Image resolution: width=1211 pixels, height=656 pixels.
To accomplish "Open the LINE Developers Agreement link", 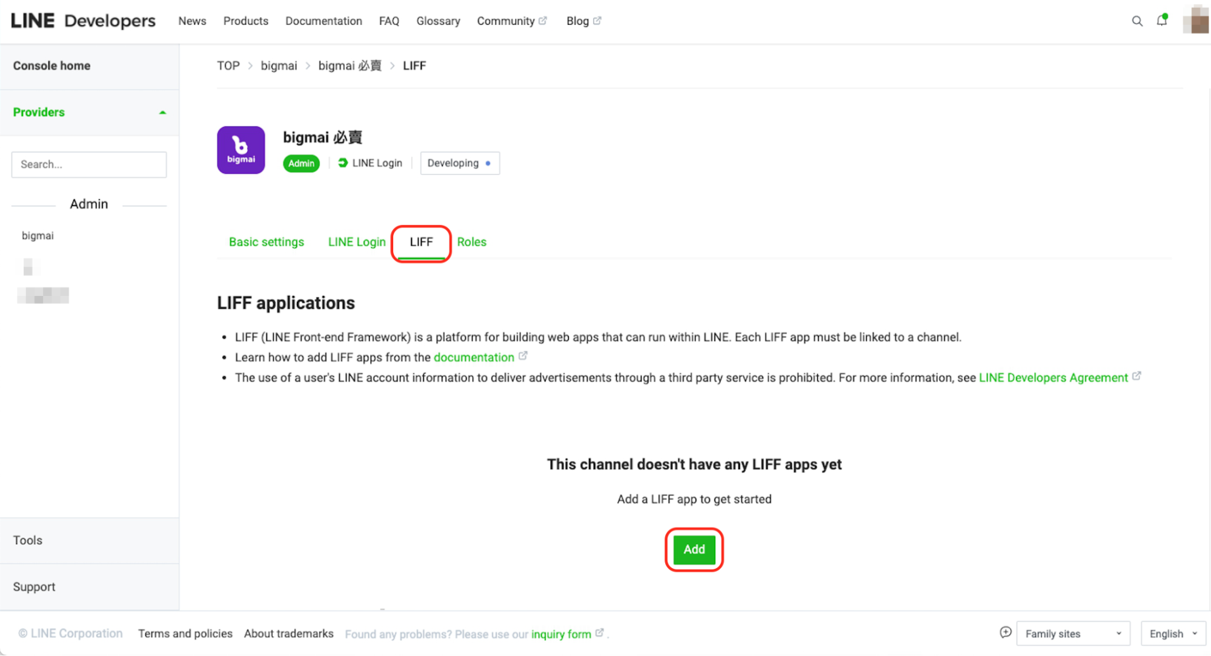I will (1053, 378).
